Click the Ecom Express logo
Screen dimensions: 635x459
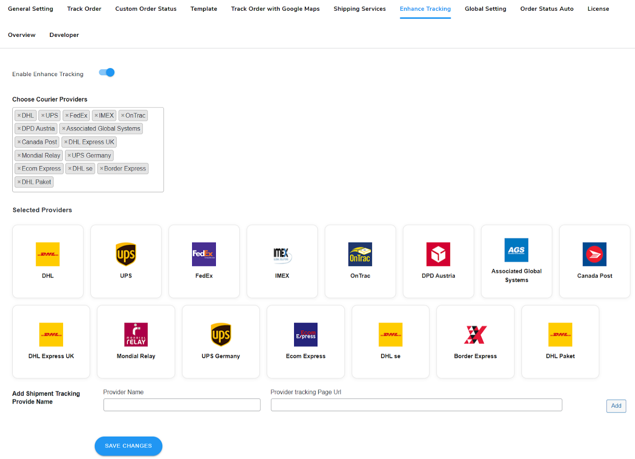(x=306, y=335)
